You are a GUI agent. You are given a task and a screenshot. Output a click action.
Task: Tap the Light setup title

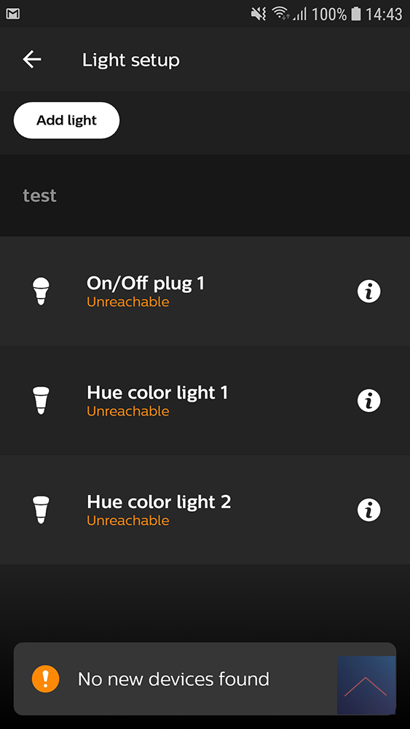130,60
